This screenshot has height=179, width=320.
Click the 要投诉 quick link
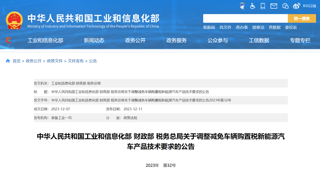pyautogui.click(x=291, y=27)
